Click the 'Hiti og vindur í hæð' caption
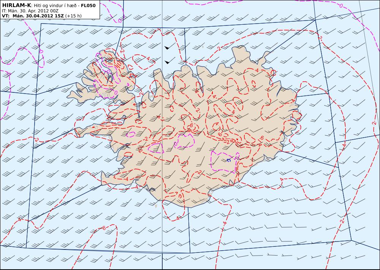The height and width of the screenshot is (270, 380). pyautogui.click(x=55, y=5)
